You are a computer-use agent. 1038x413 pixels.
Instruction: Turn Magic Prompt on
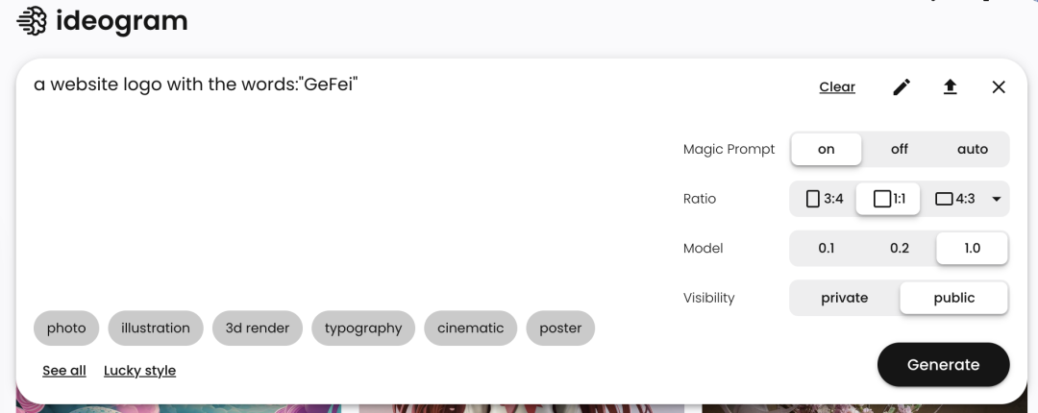coord(826,149)
